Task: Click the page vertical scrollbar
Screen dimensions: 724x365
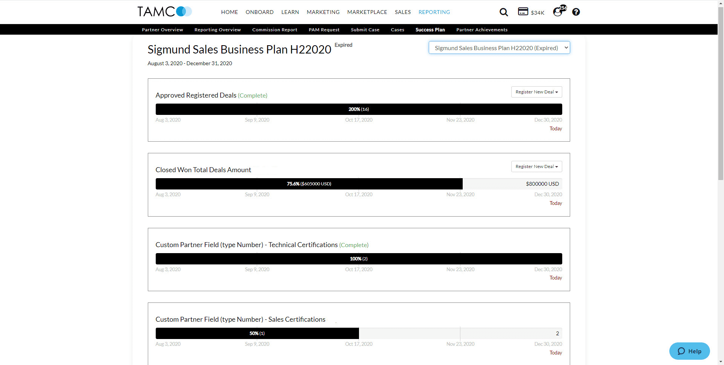Action: [x=721, y=113]
